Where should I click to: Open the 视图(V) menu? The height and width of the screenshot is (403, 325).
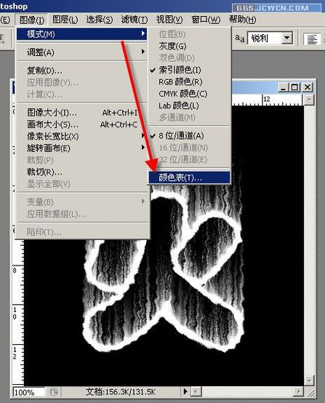click(169, 20)
